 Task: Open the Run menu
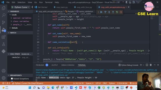click(x=41, y=2)
